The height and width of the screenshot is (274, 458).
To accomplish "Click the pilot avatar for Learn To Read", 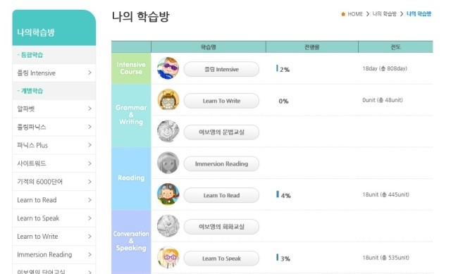I will pyautogui.click(x=168, y=194).
